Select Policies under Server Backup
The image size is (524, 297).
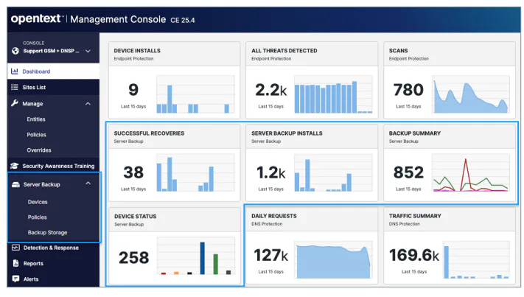(x=38, y=217)
